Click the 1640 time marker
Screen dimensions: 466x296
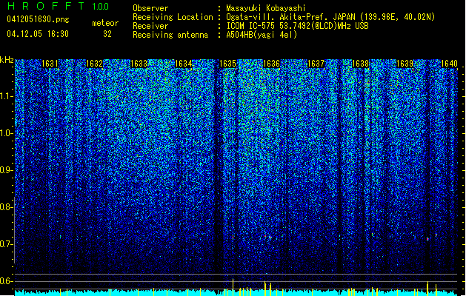pyautogui.click(x=449, y=64)
